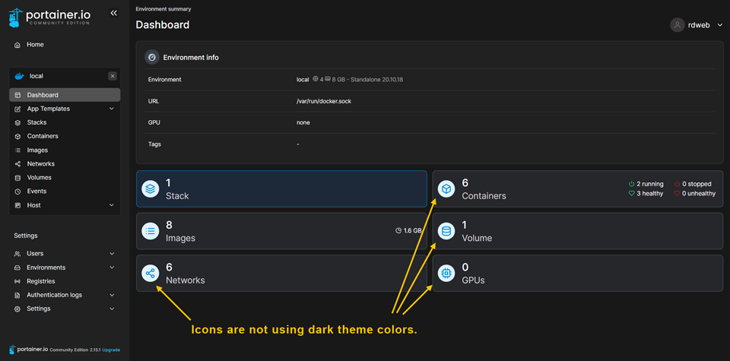
Task: Expand the Authentication logs submenu chevron
Action: coord(112,295)
